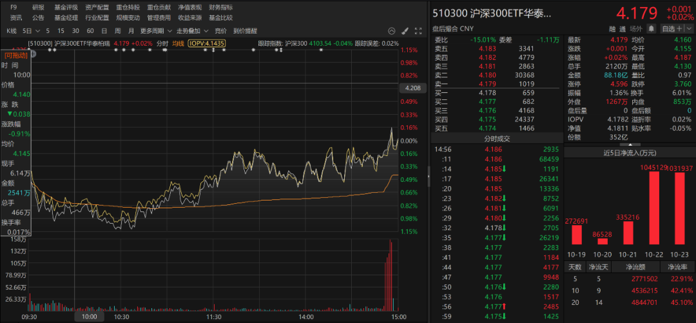Open the 规模变动 scale changes tab
696x323 pixels.
click(128, 18)
